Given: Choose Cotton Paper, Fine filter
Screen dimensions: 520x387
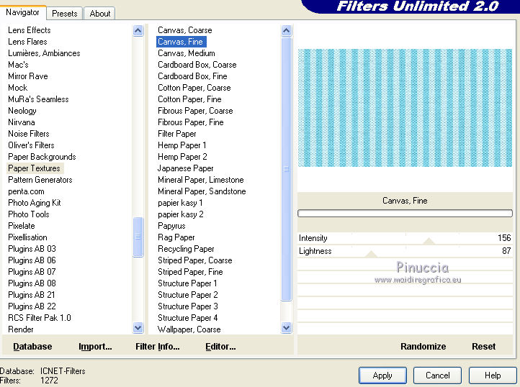Looking at the screenshot, I should pos(189,99).
